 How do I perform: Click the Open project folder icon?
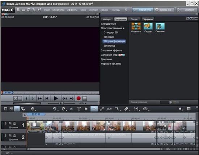[x=24, y=10]
